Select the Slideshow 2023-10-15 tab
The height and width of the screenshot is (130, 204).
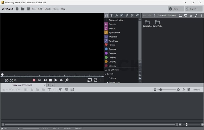point(22,85)
